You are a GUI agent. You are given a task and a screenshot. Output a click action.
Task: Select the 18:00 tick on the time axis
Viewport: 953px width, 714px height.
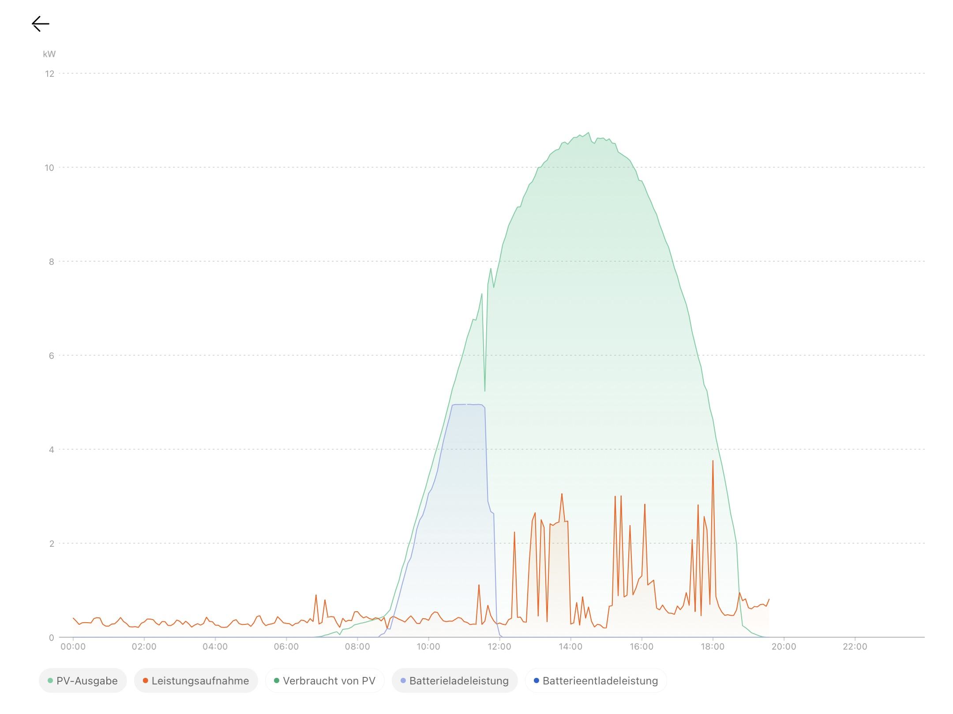coord(713,646)
